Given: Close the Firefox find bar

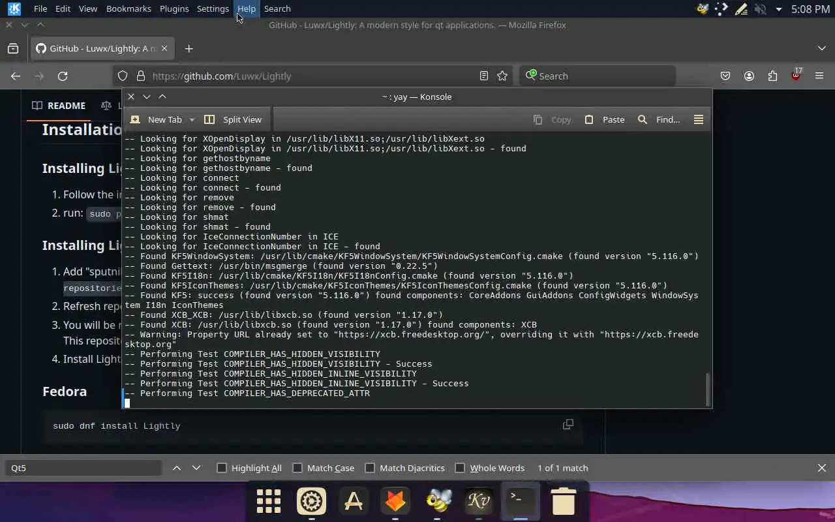Looking at the screenshot, I should pos(822,468).
